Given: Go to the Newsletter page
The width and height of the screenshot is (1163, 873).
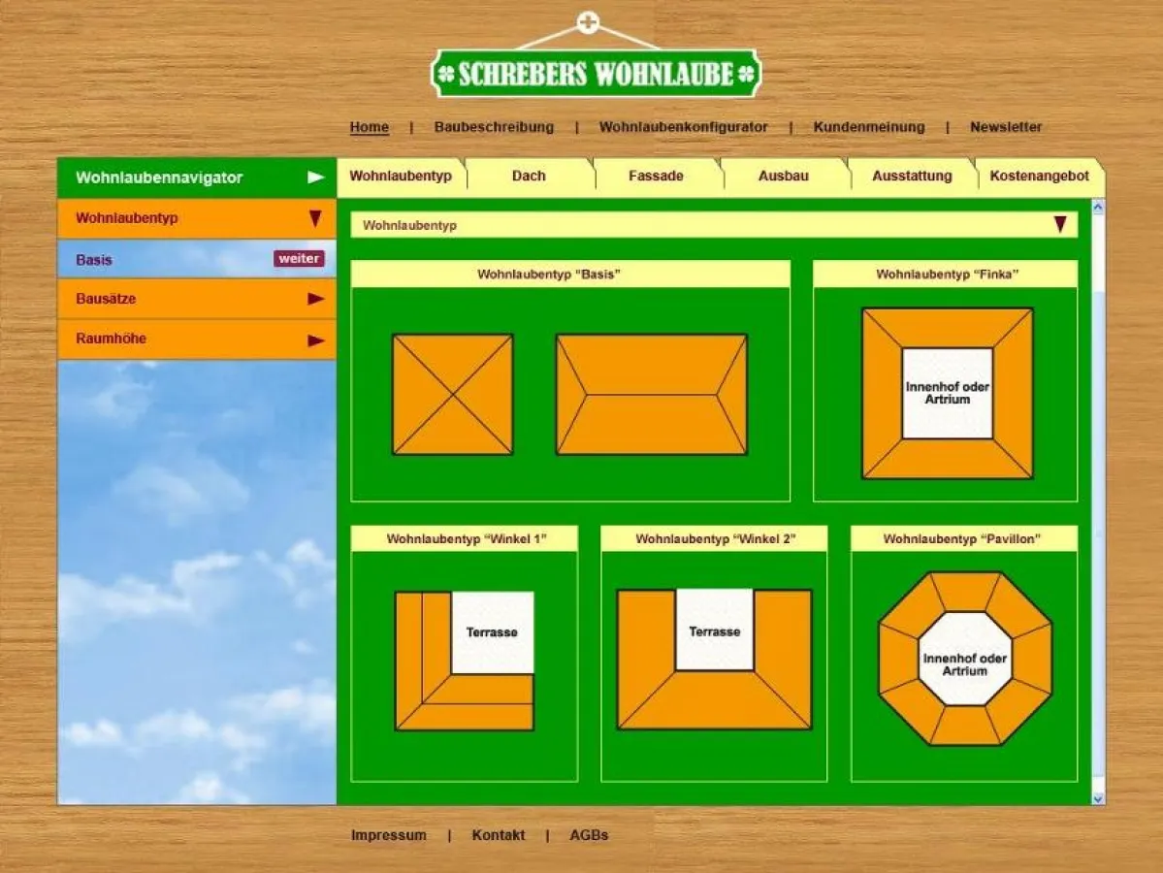Looking at the screenshot, I should [x=1006, y=127].
